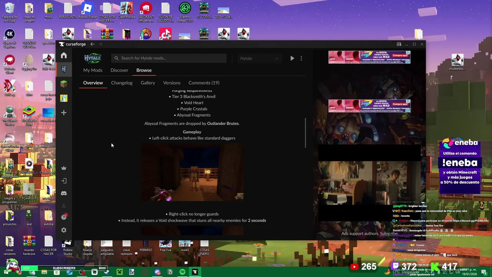Open Papelera de reciclaje desktop icon
The height and width of the screenshot is (277, 492).
click(10, 13)
